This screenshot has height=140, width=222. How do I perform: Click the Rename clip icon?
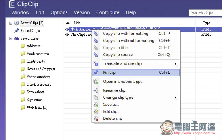96,90
